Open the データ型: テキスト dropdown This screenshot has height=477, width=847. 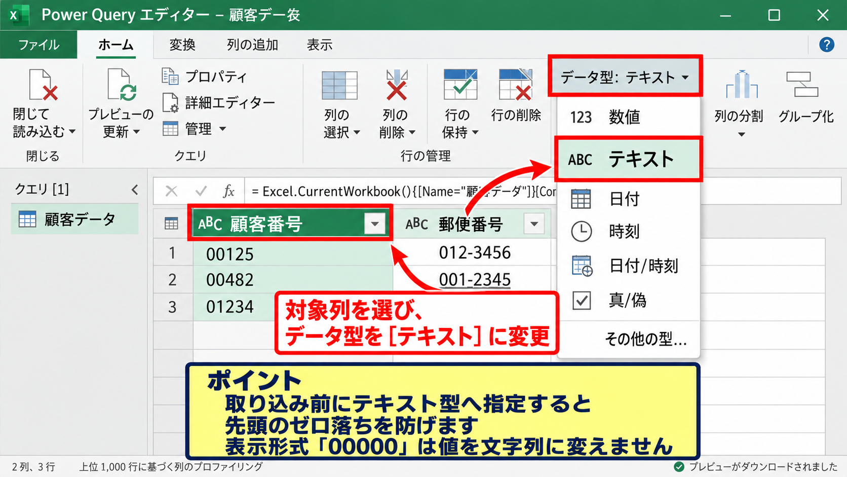coord(625,77)
